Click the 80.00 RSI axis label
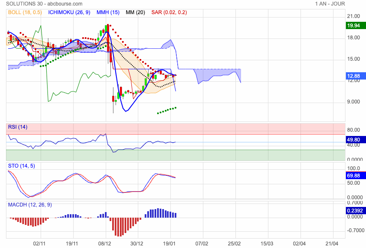The image size is (366, 248). pos(354,130)
